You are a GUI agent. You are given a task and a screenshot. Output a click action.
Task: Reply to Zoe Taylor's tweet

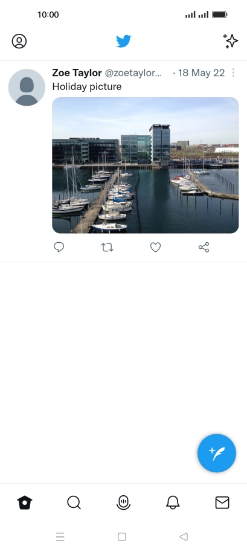59,247
